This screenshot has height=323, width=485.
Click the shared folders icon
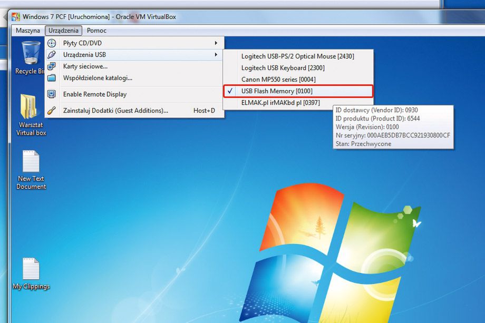pos(52,78)
